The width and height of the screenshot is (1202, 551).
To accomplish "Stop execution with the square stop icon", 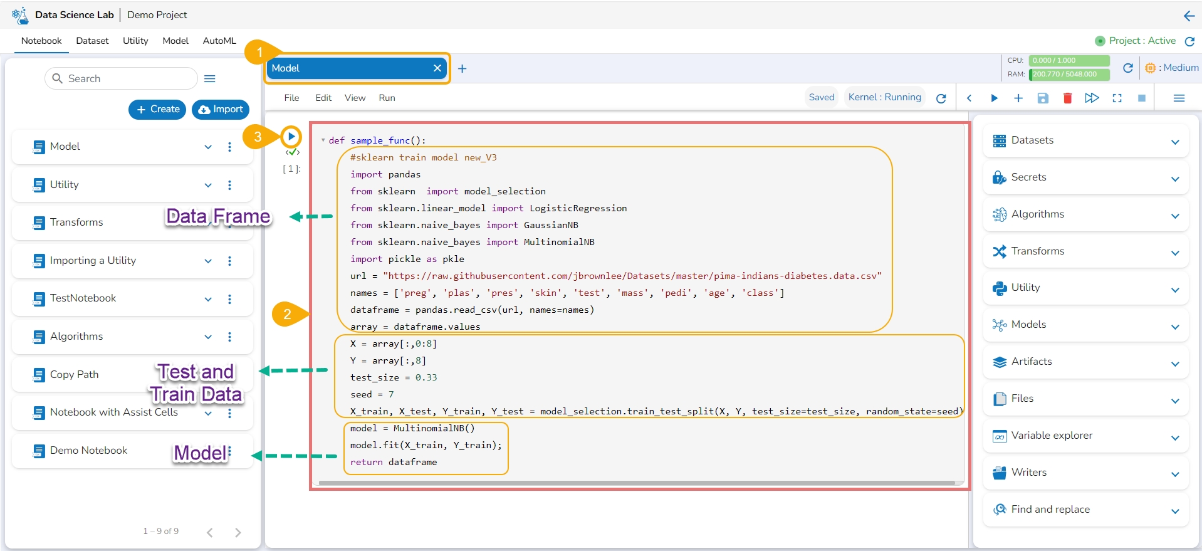I will point(1141,98).
